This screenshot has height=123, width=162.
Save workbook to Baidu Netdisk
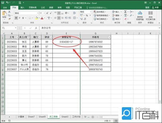pyautogui.click(x=140, y=16)
